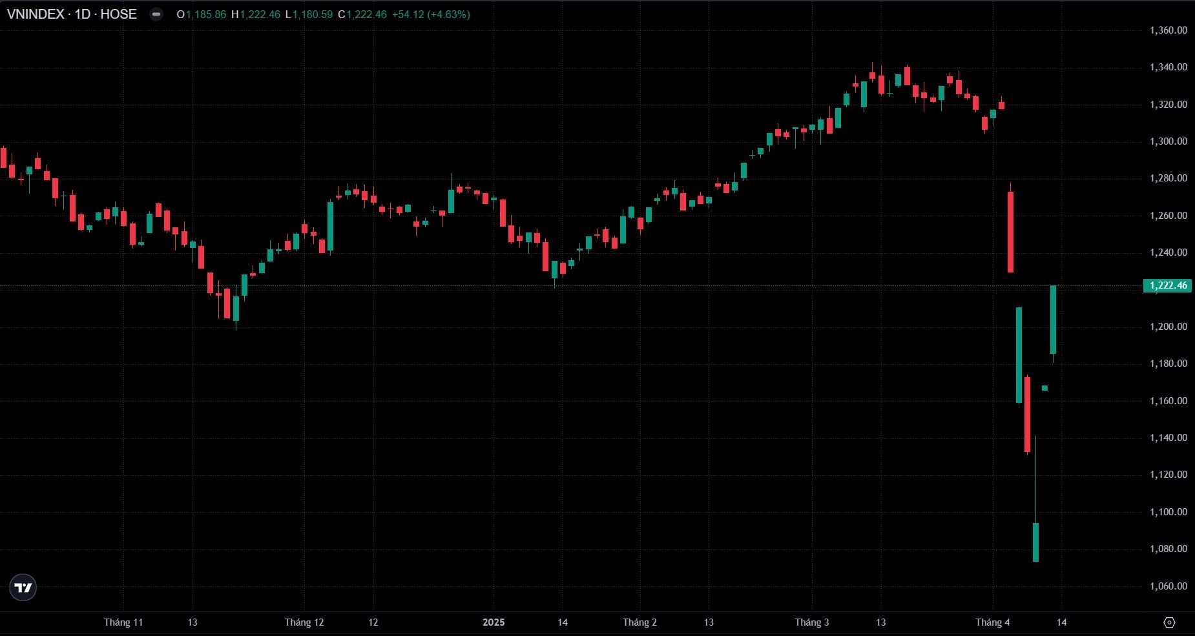Click the 1,360.00 price axis label
Screen dimensions: 1195x636
tap(1168, 30)
